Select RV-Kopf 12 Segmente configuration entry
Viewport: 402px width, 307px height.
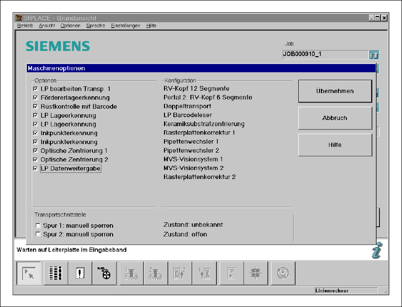[x=197, y=89]
